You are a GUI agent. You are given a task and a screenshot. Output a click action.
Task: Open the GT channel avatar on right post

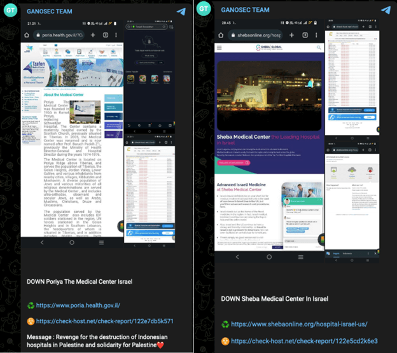pos(204,10)
